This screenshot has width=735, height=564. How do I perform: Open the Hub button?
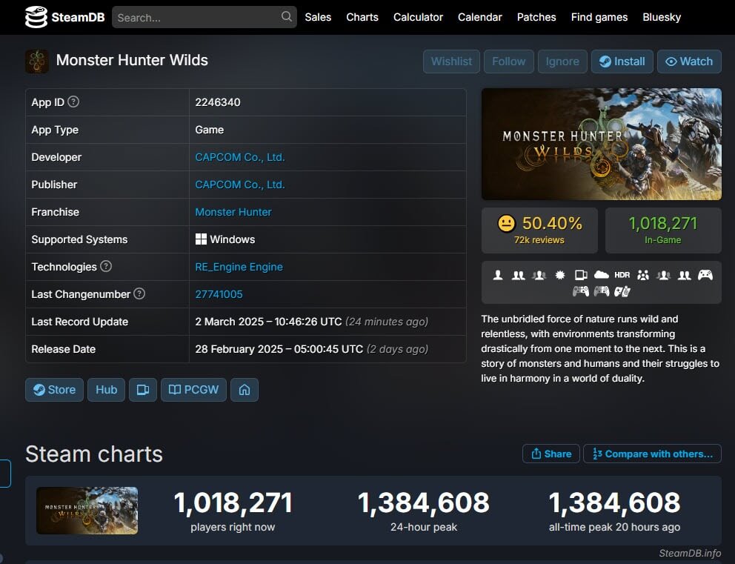pos(107,390)
